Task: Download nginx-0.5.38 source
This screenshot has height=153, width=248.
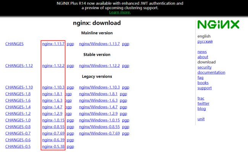Action: coord(53,147)
